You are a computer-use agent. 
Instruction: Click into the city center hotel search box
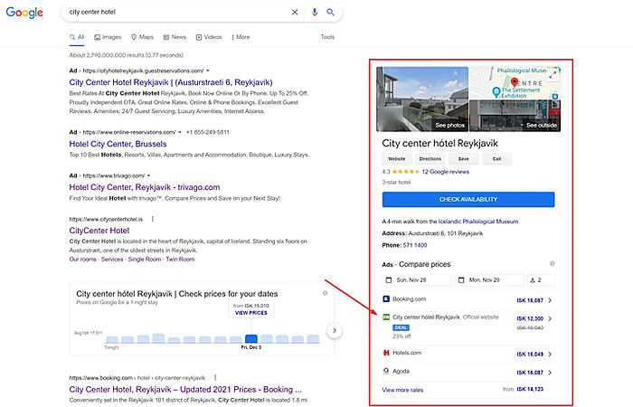click(x=177, y=12)
